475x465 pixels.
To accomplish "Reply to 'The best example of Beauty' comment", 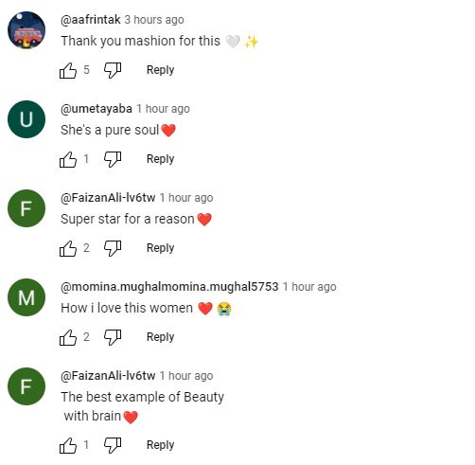I will click(x=160, y=445).
